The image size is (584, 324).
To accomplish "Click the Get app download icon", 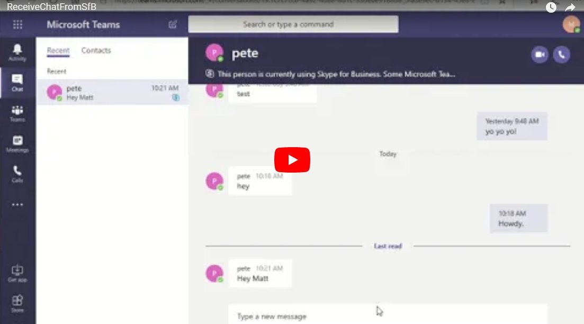I will click(x=17, y=273).
